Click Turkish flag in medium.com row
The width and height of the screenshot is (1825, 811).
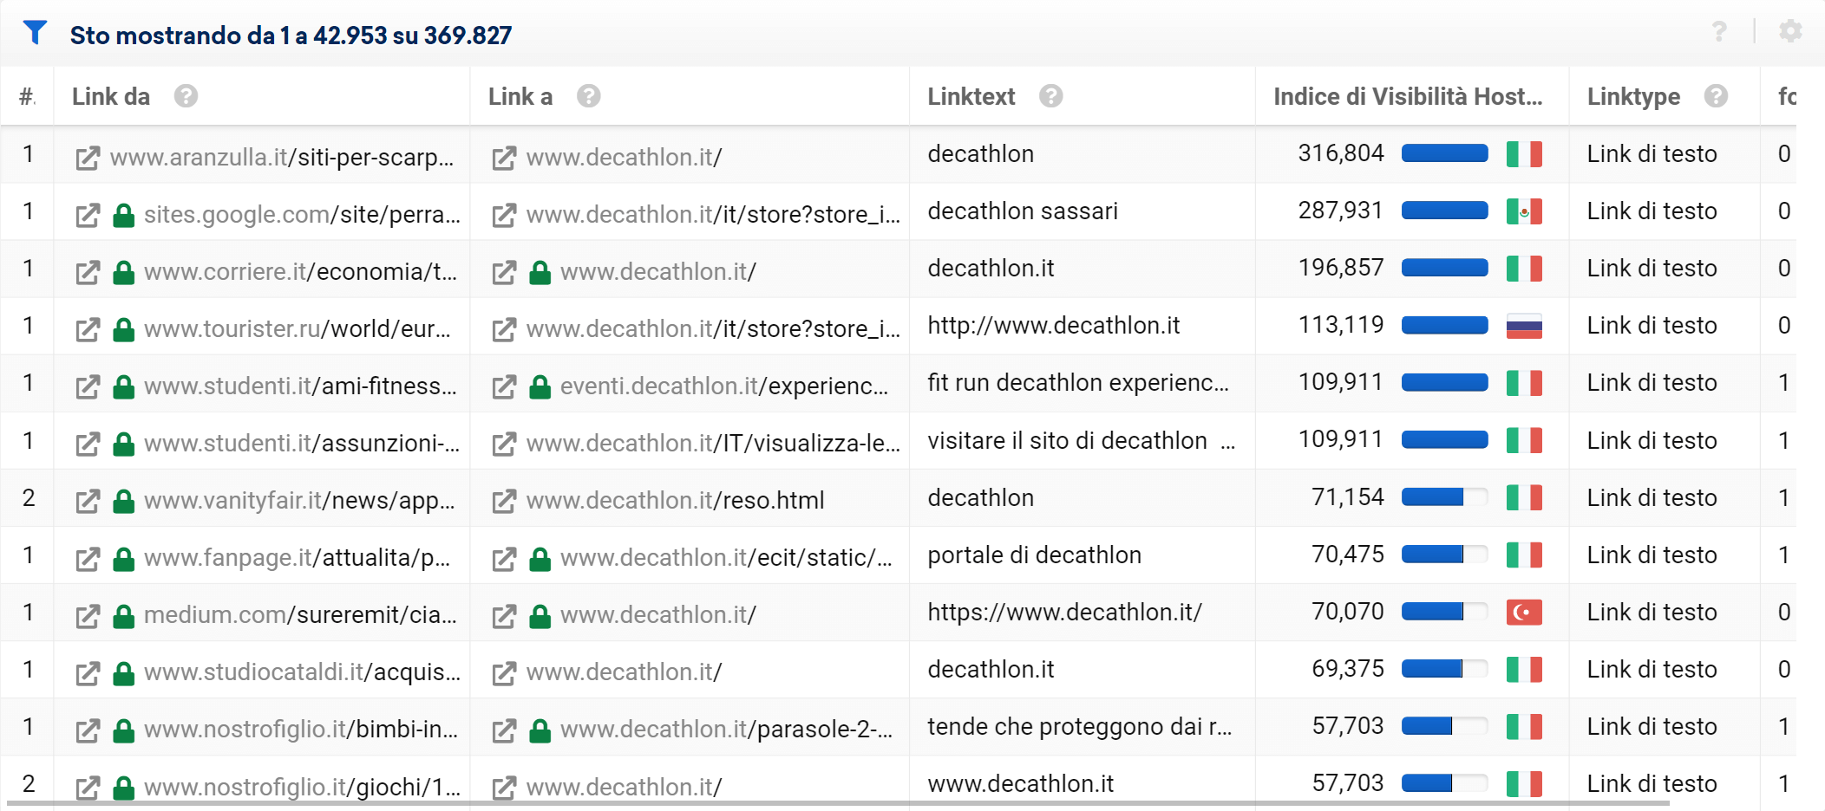(x=1524, y=612)
